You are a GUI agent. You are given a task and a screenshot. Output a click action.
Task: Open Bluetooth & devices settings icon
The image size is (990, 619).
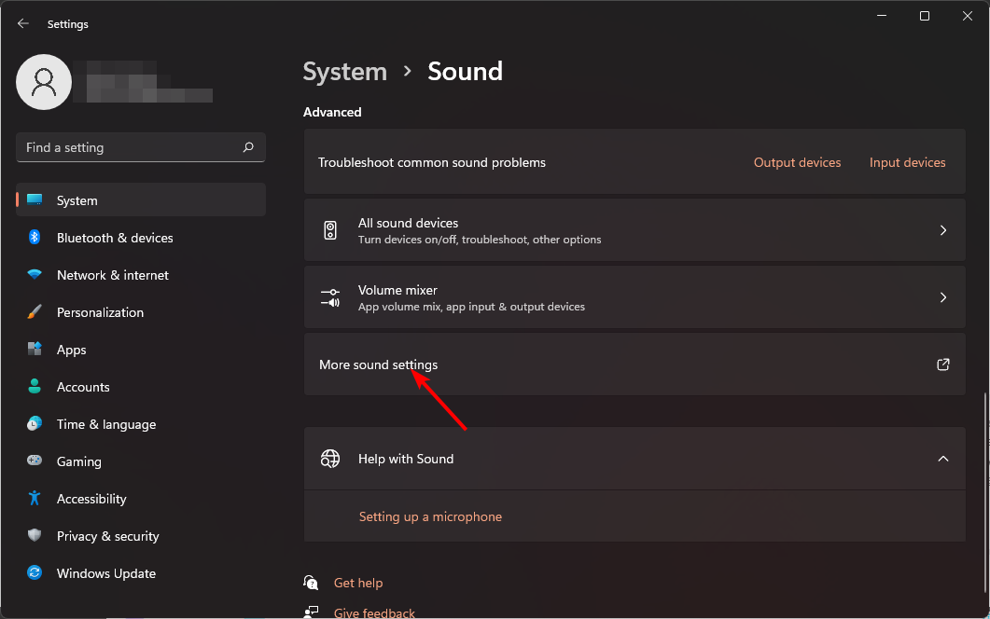pos(35,238)
